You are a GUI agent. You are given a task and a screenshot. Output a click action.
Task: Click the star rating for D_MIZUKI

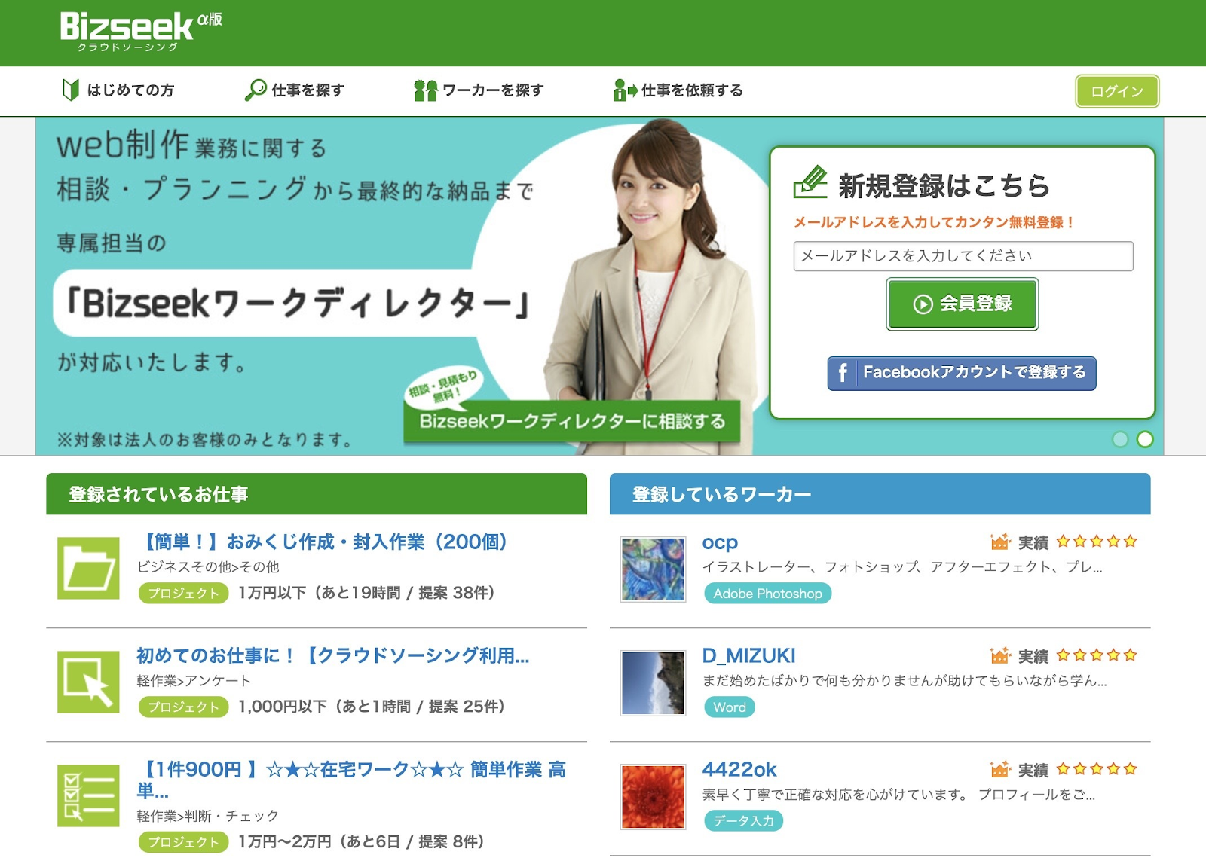click(1097, 655)
